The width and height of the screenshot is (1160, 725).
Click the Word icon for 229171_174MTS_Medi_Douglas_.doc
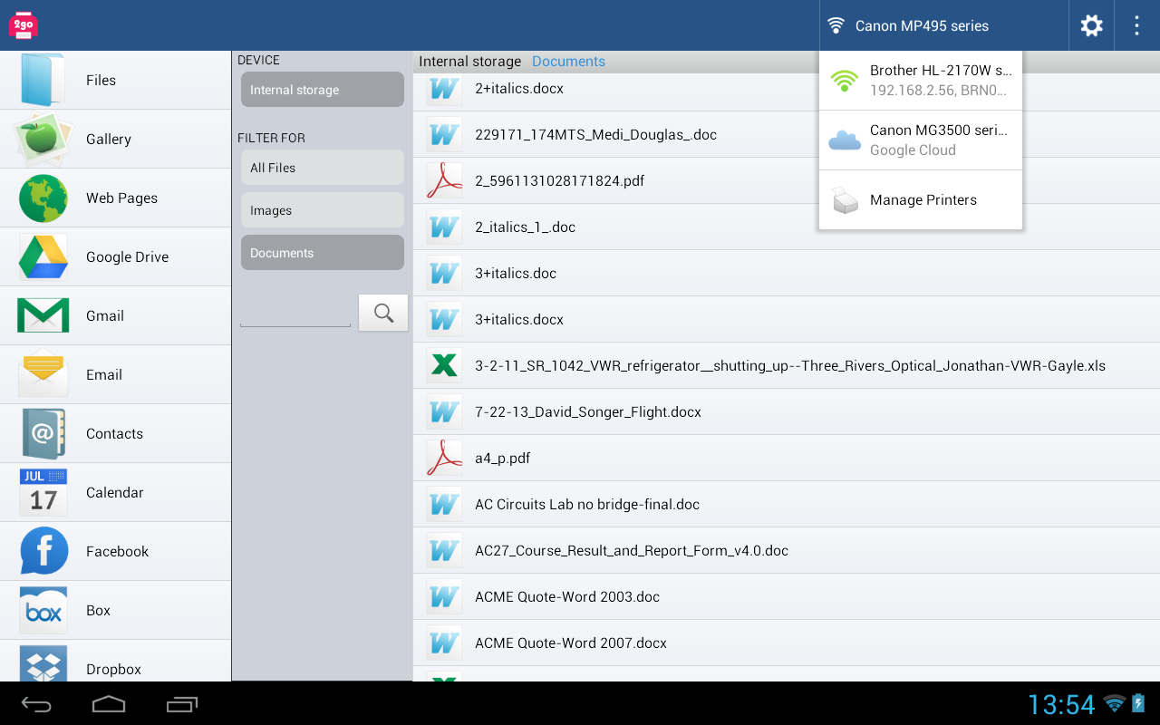[x=444, y=134]
